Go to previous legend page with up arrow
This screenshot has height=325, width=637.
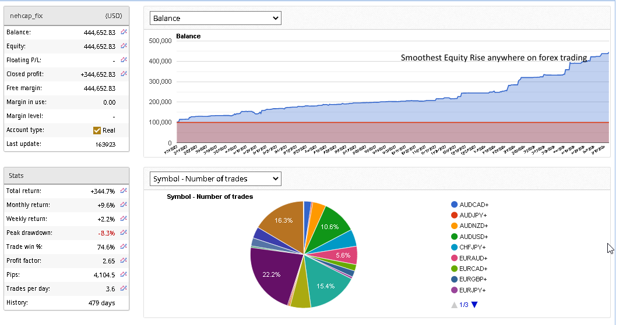(454, 305)
